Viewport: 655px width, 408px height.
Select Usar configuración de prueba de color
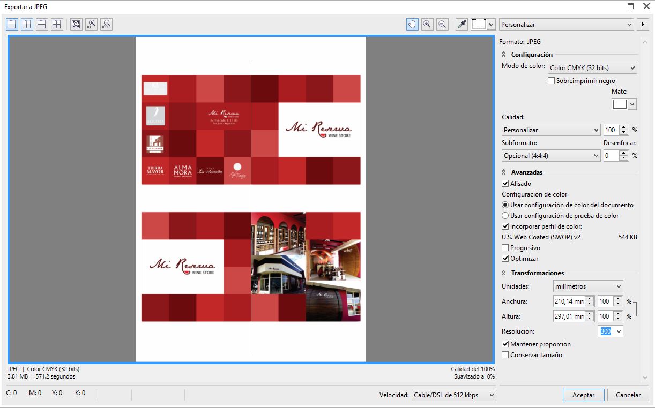505,216
